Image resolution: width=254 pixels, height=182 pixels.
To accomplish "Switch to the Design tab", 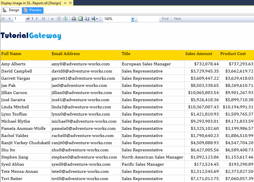I will pos(11,10).
